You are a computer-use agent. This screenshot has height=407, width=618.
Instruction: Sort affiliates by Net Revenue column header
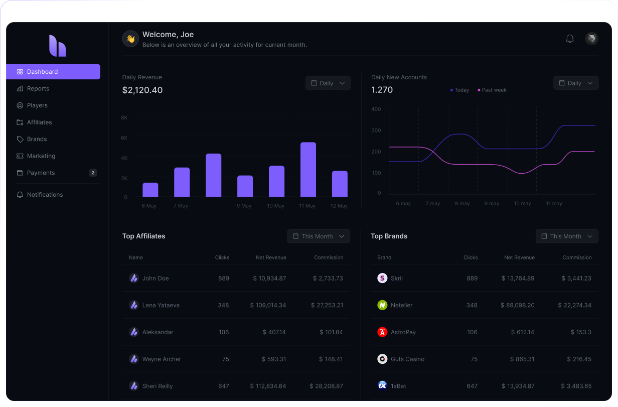tap(271, 257)
